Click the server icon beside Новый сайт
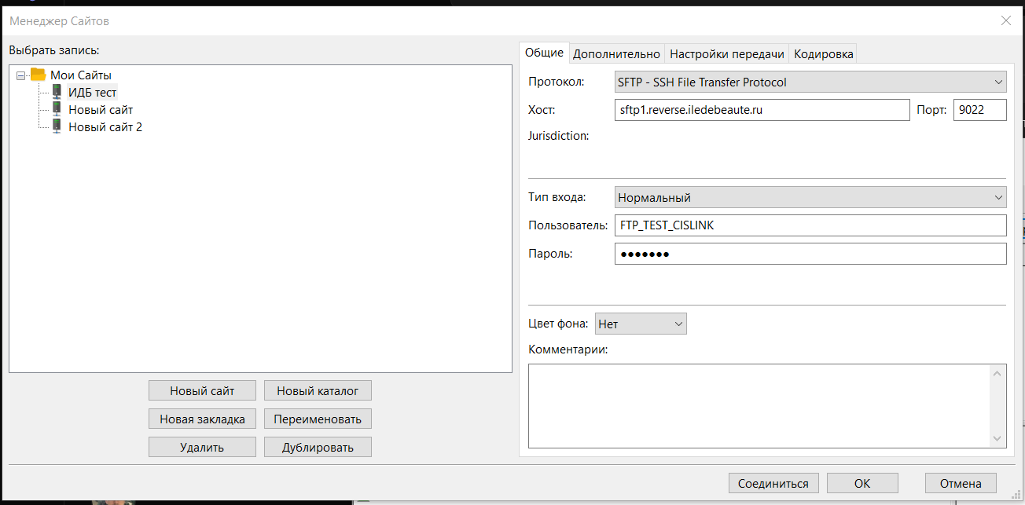Viewport: 1025px width, 505px height. (57, 110)
